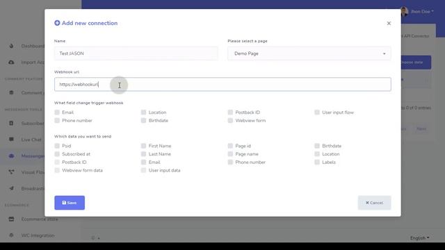
Task: Click the Comment sidebar icon
Action: pos(11,92)
